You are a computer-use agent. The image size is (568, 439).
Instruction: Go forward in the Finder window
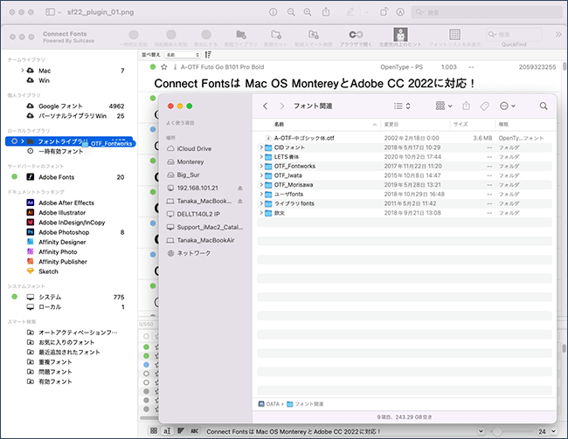(x=282, y=106)
